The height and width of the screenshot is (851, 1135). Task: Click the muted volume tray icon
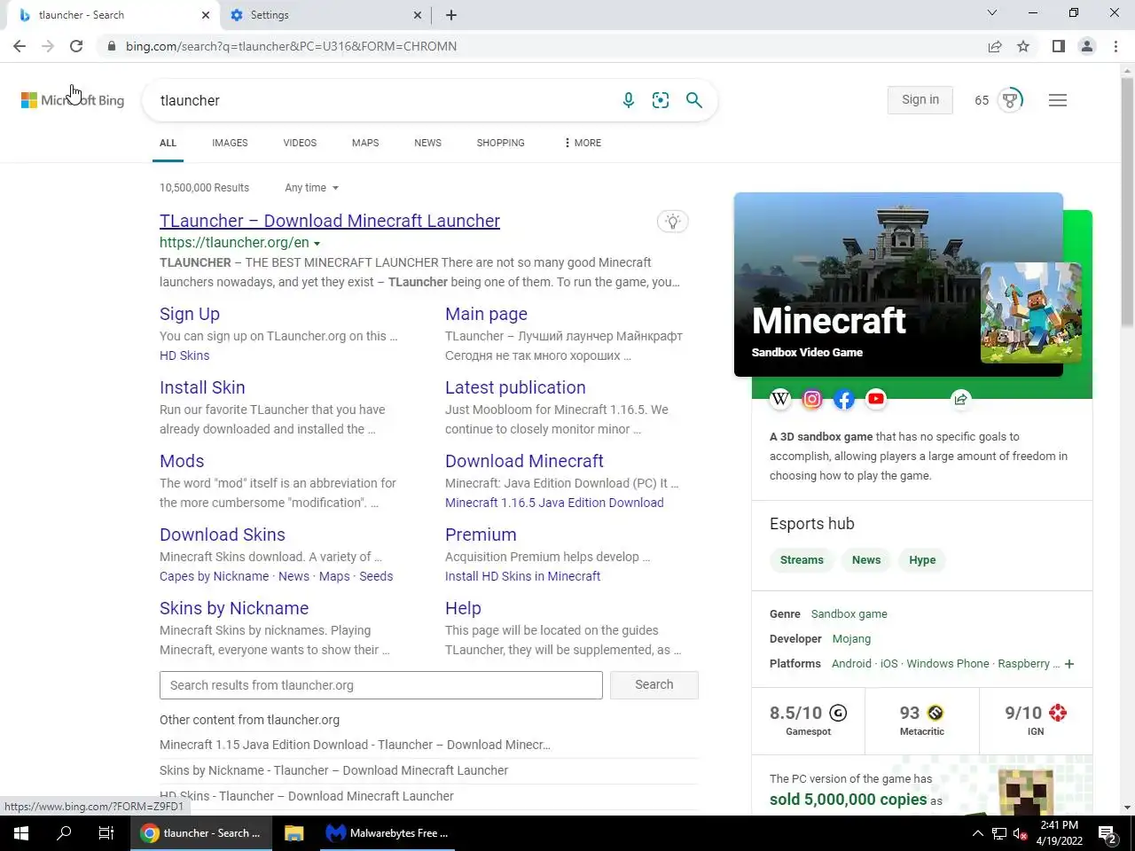1020,833
